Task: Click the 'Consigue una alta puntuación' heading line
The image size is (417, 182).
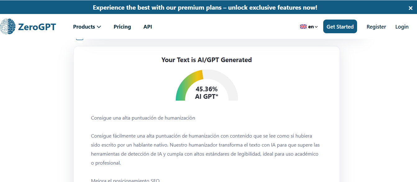Action: point(143,118)
